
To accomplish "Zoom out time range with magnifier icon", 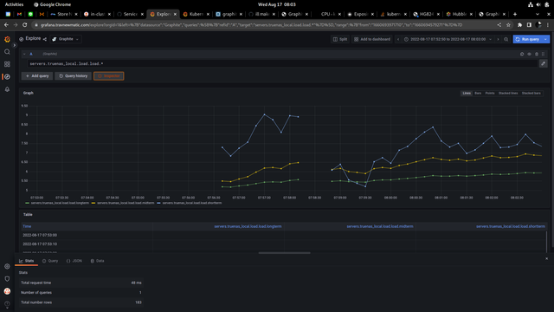I will coord(506,39).
